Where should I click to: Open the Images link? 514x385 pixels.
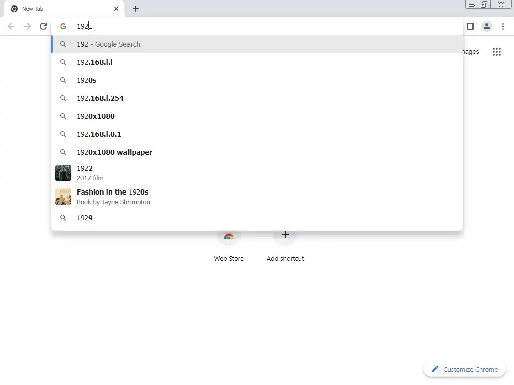tap(471, 52)
